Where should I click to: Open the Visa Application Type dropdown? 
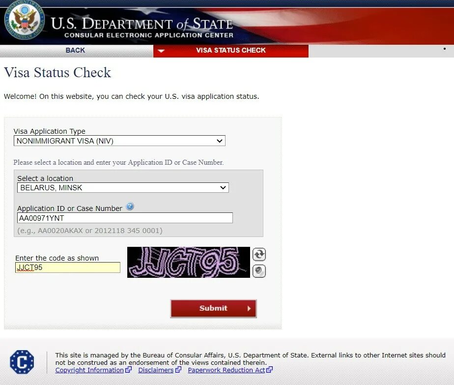point(119,141)
